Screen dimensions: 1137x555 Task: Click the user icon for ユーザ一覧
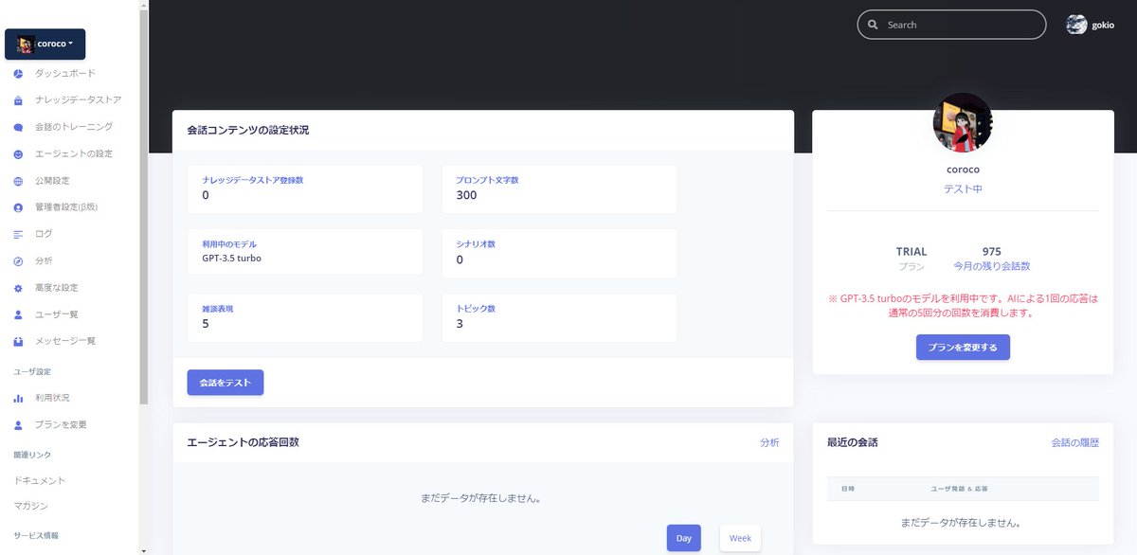coord(18,314)
